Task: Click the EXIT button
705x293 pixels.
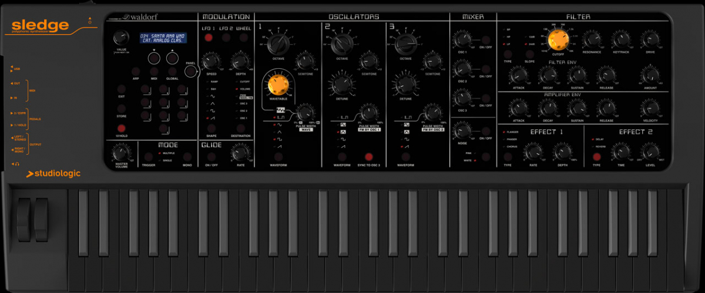Action: pyautogui.click(x=122, y=89)
